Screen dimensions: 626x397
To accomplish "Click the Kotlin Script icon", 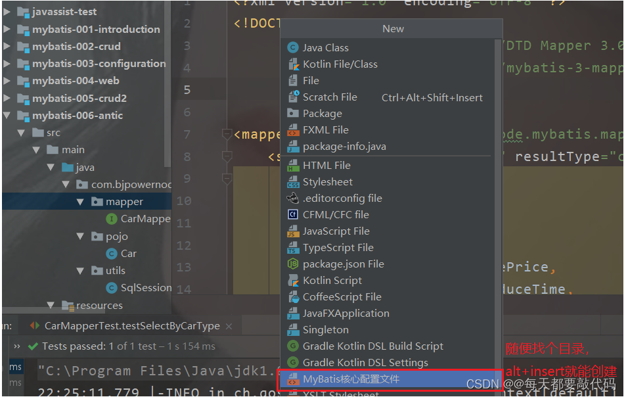I will pyautogui.click(x=294, y=281).
